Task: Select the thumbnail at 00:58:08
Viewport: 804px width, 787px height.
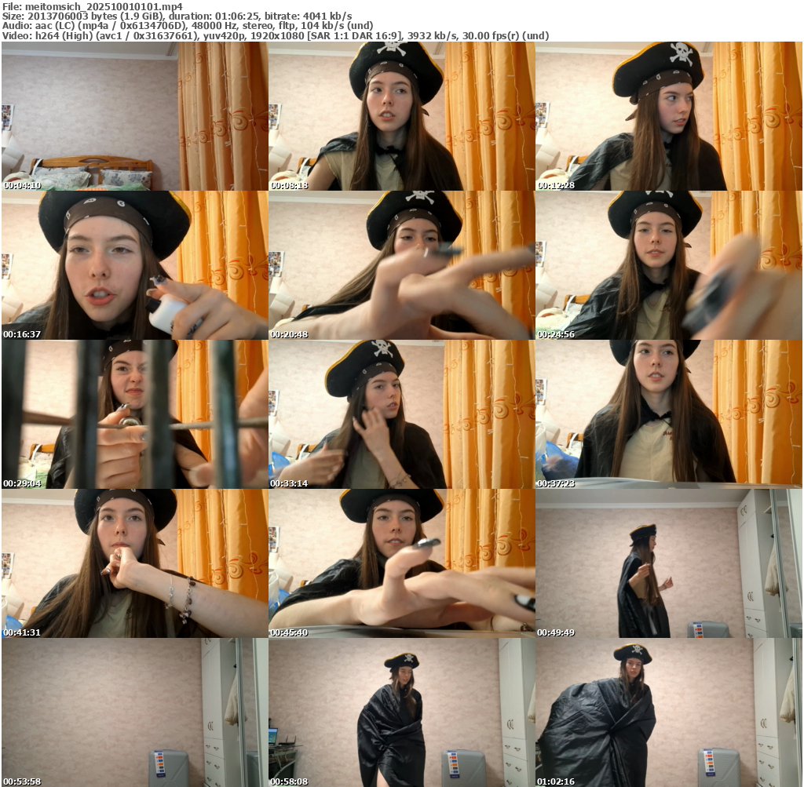Action: (401, 712)
